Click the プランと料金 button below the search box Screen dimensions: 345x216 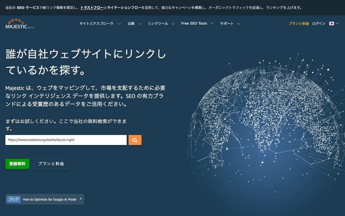click(51, 164)
